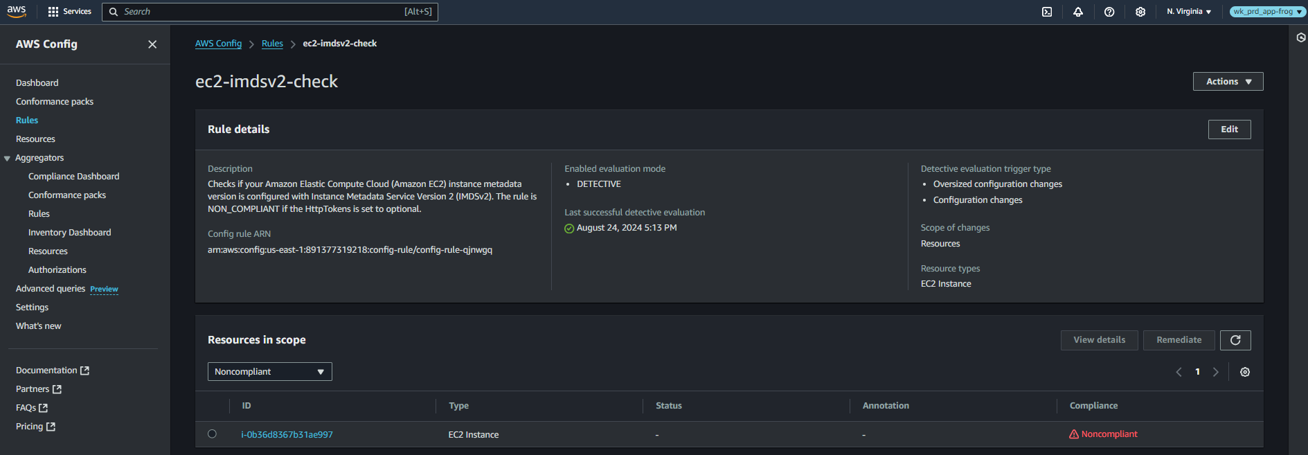Launch the CloudShell terminal icon
Screen dimensions: 1308x455
coord(1047,12)
